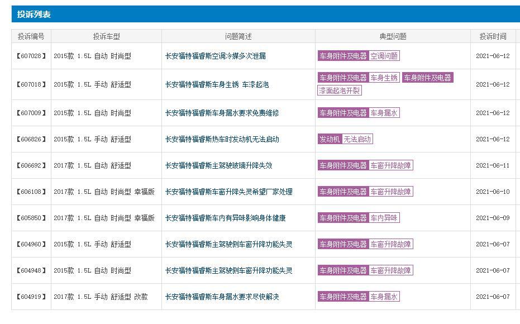Click date 2021-06-11
The height and width of the screenshot is (324, 520).
pyautogui.click(x=493, y=165)
